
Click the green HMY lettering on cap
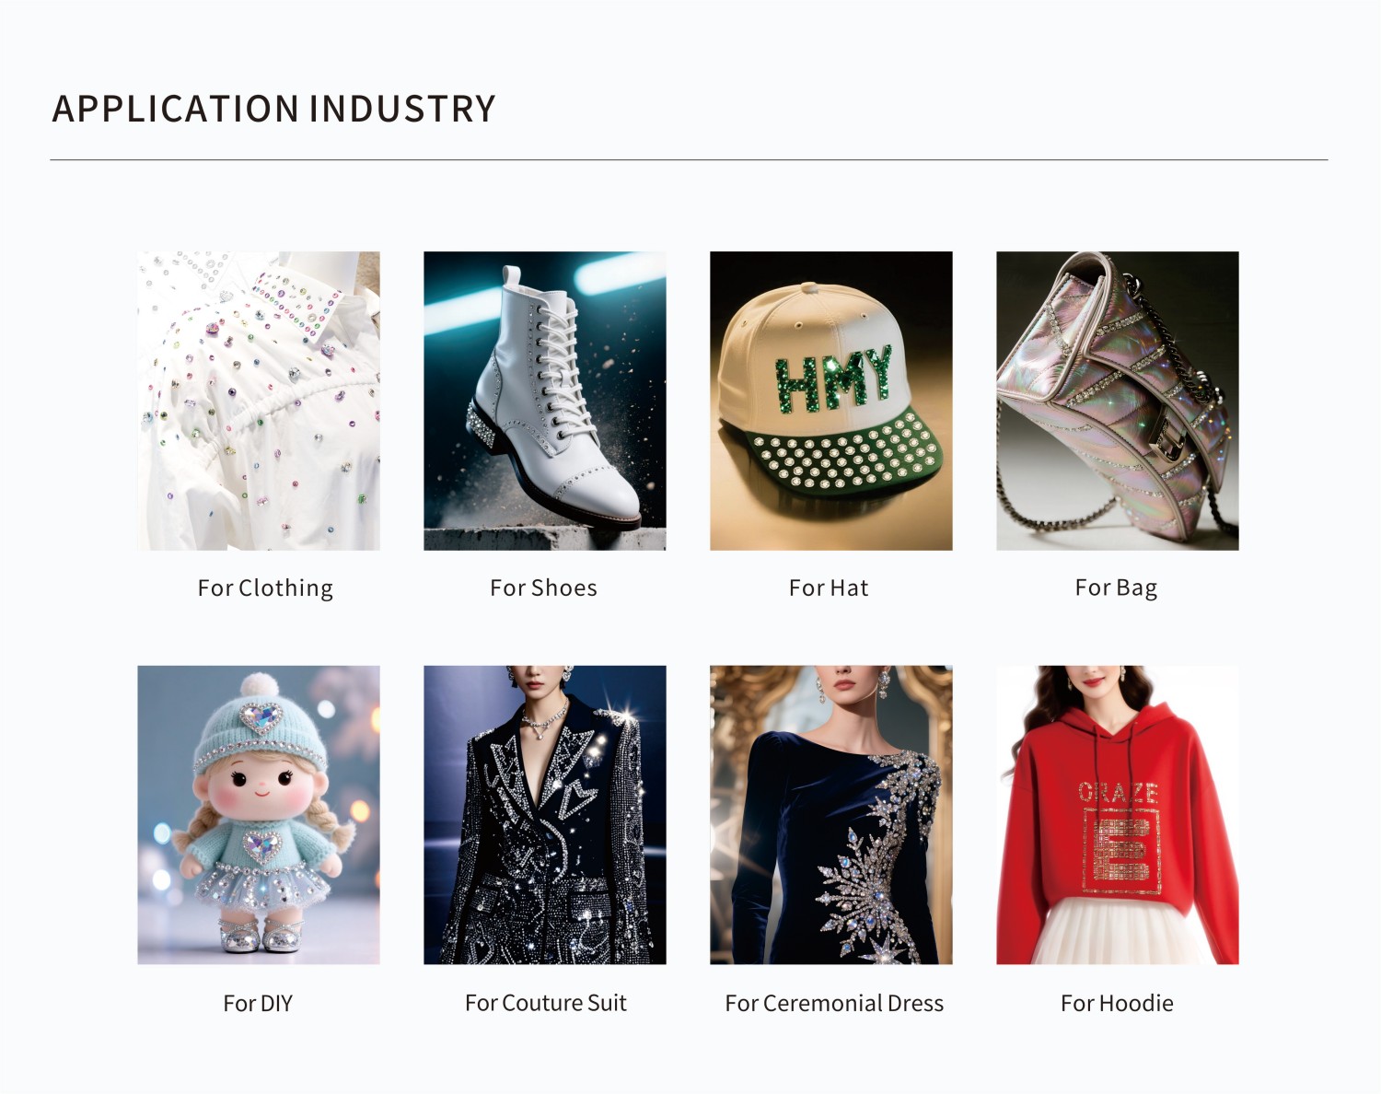tap(834, 378)
